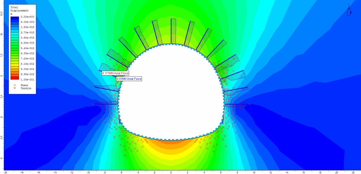The height and width of the screenshot is (174, 361).
Task: Click the Tension legend text label
Action: [x=26, y=88]
